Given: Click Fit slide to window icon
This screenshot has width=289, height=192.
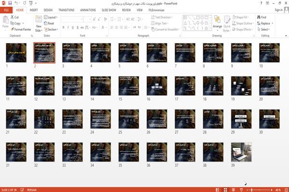Looking at the screenshot, I should [x=286, y=190].
